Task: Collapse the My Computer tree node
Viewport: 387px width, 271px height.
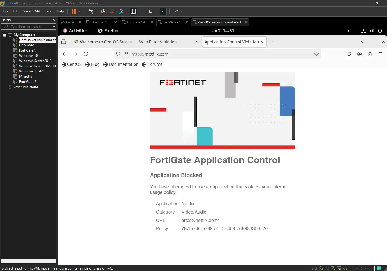Action: coord(4,34)
